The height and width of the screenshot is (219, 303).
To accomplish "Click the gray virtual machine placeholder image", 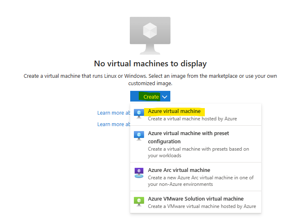I will tap(150, 36).
